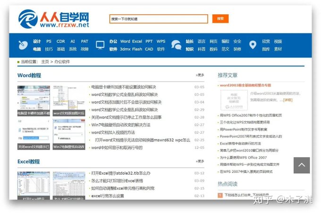Open article excel行宽怎么设置
This screenshot has width=321, height=213.
(x=108, y=196)
